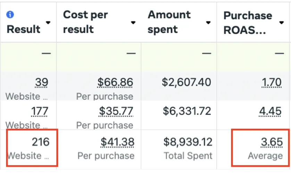Click the $66.86 cost per purchase value
291x173 pixels.
(115, 82)
